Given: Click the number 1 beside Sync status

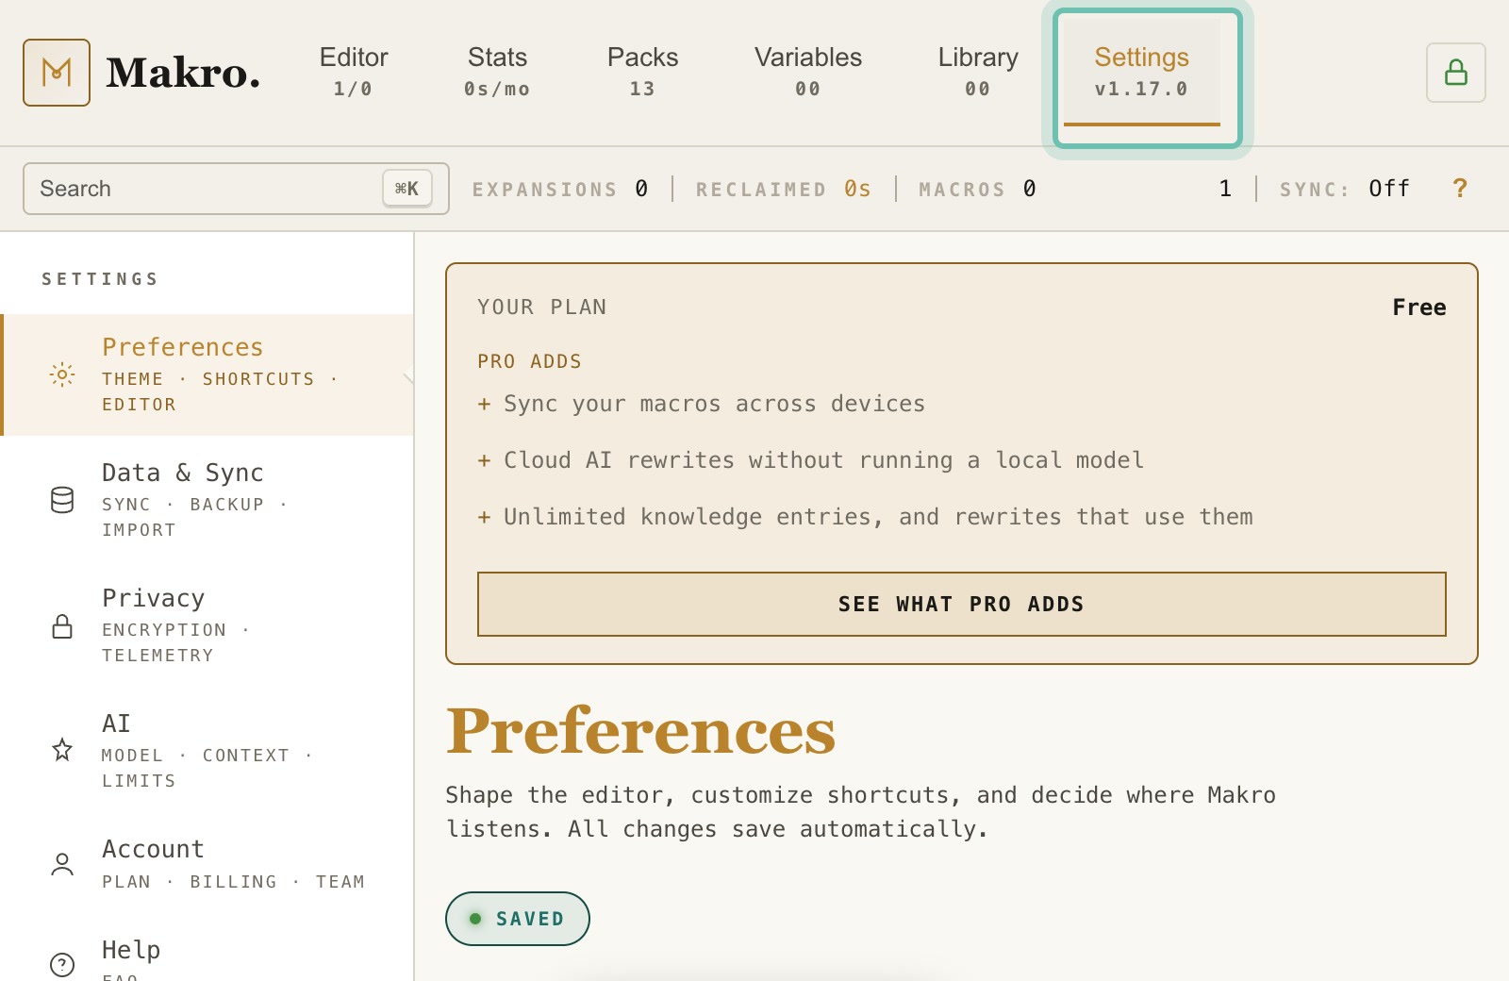Looking at the screenshot, I should 1225,189.
